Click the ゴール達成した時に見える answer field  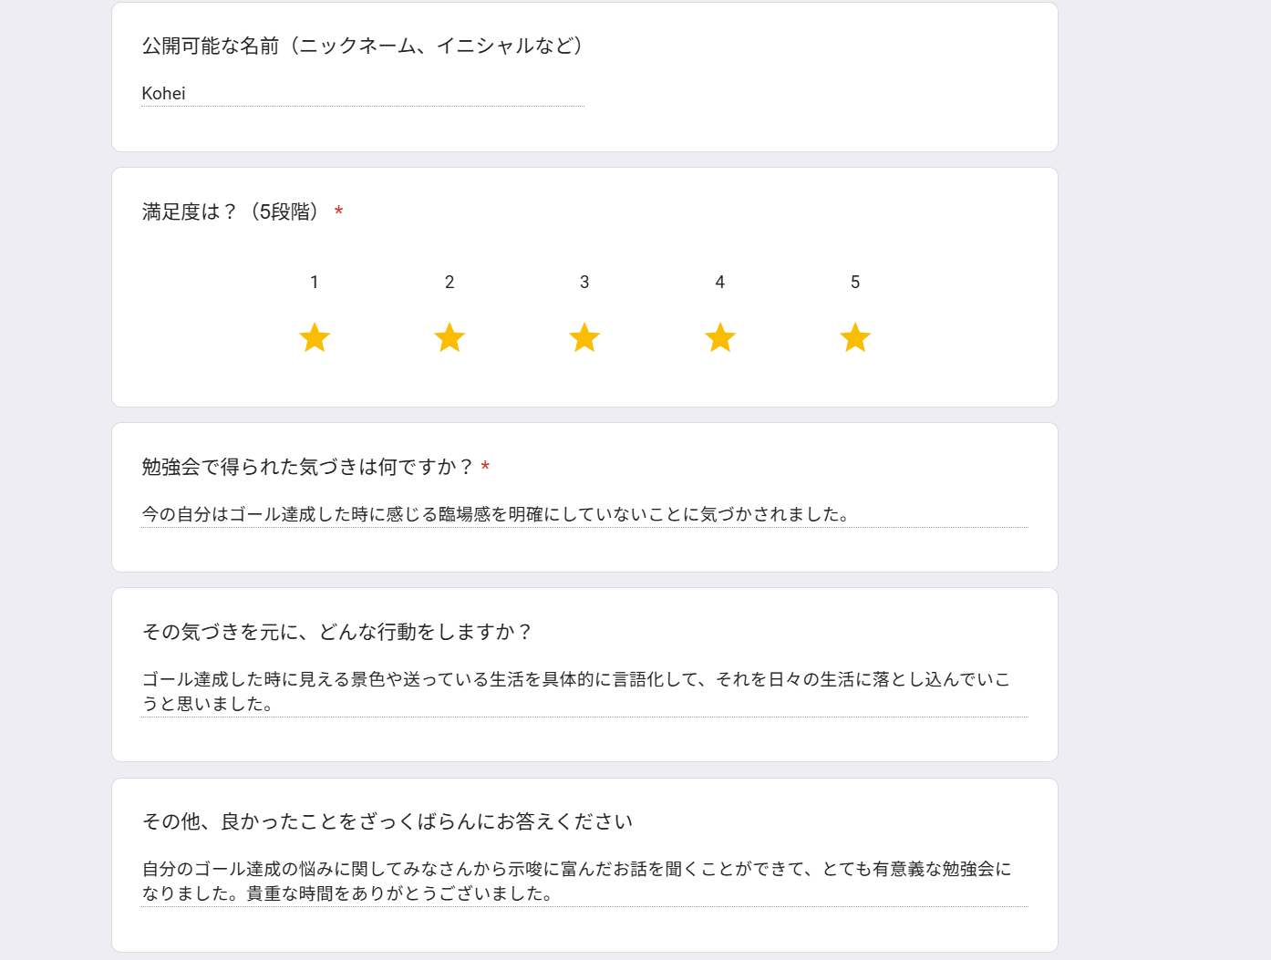click(x=584, y=691)
